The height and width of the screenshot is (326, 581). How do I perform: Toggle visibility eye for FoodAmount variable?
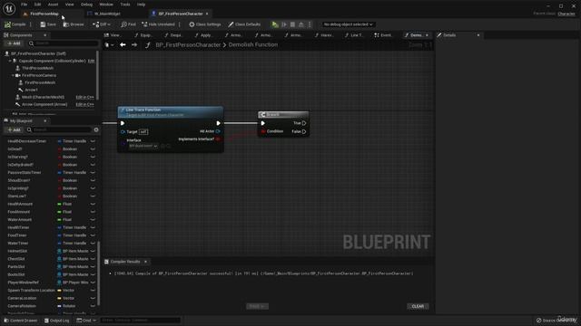click(93, 212)
